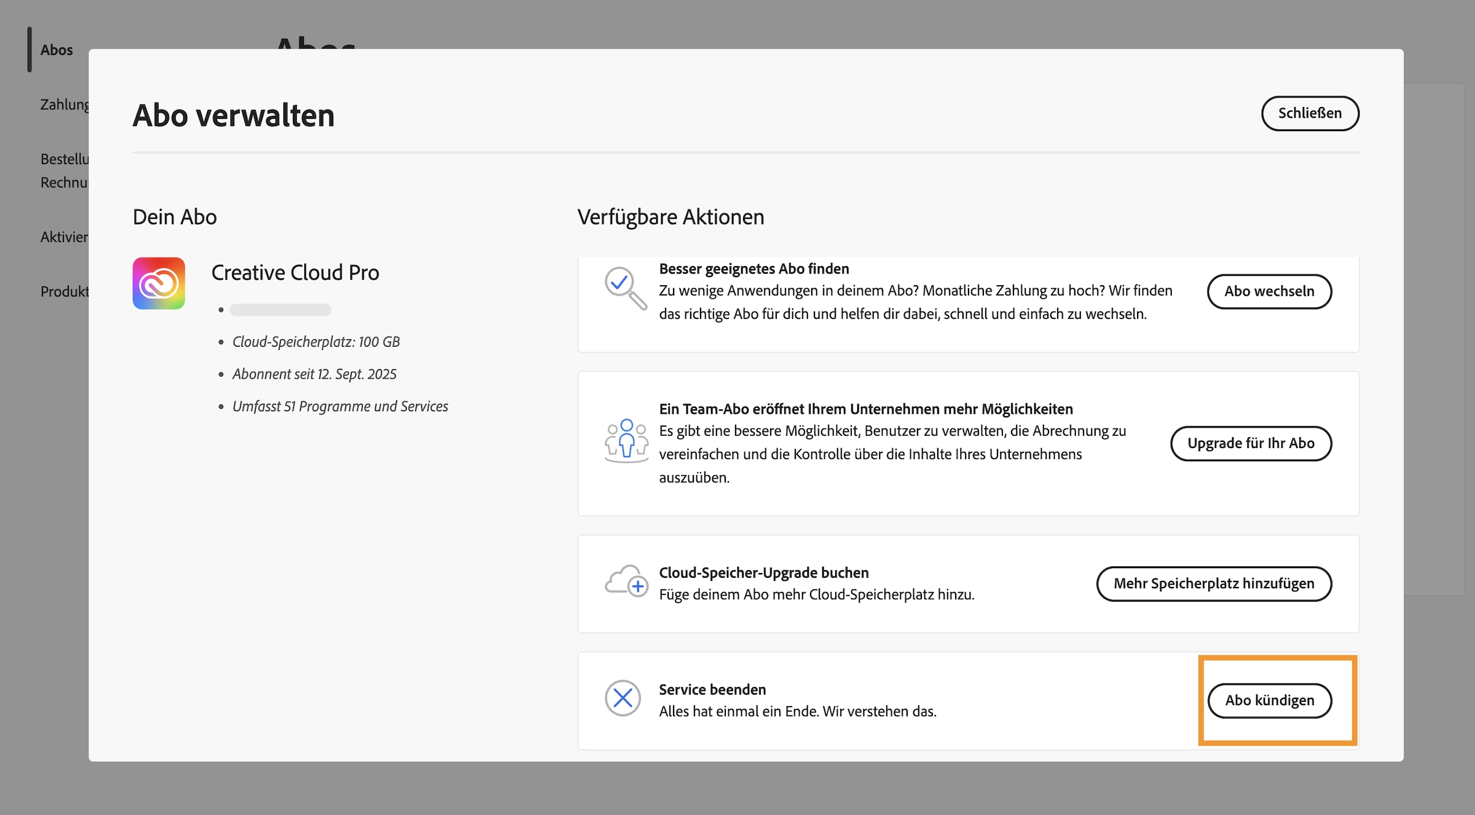Click the Besser geeignetes Abo finden heading
This screenshot has width=1475, height=815.
(753, 269)
